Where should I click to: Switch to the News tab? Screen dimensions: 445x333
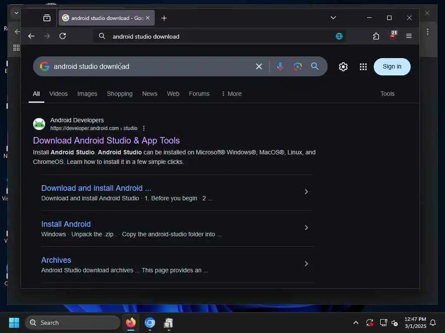(149, 94)
